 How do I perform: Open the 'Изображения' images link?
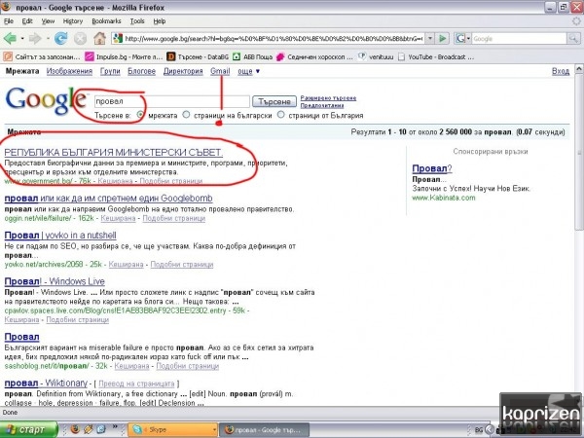[x=69, y=71]
